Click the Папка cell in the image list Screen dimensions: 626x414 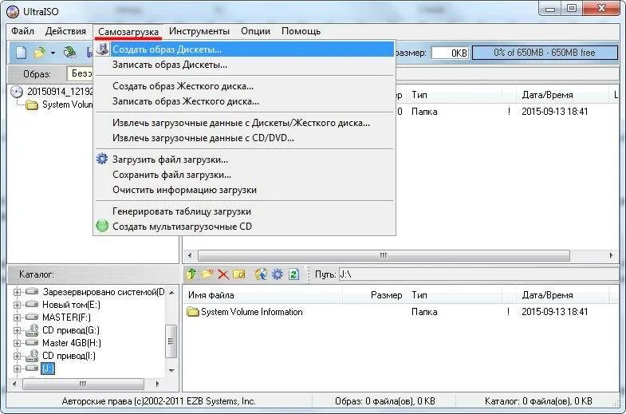pyautogui.click(x=424, y=112)
